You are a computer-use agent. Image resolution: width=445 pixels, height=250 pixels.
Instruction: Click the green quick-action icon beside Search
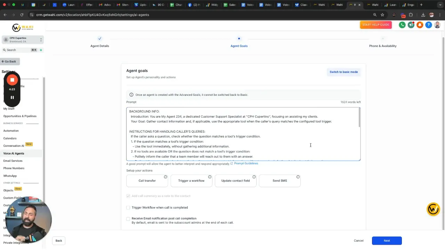click(x=41, y=50)
